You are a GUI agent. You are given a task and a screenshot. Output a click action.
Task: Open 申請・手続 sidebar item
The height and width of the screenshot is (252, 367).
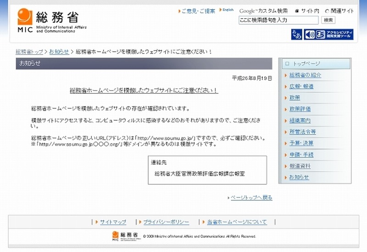tap(301, 155)
